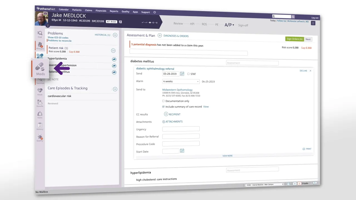This screenshot has width=356, height=200.
Task: Open the status bar chat bubble
Action: point(315,183)
